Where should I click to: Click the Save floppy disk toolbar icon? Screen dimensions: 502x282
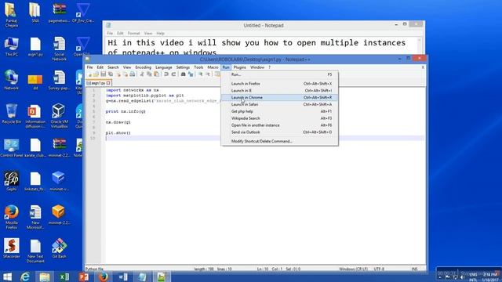tap(103, 74)
